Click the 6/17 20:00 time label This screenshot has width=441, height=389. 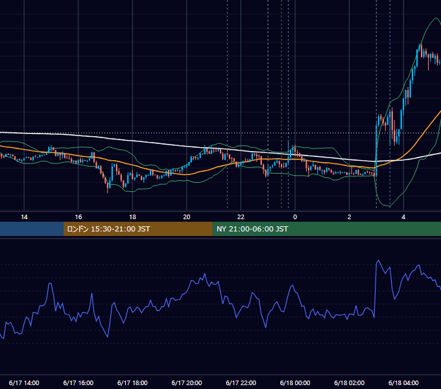click(x=187, y=383)
